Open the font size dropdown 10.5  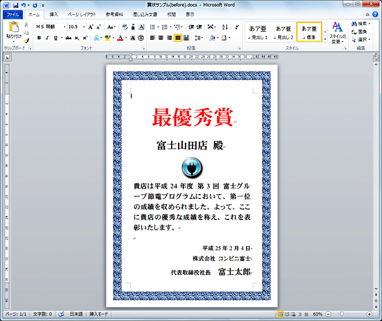click(x=84, y=27)
